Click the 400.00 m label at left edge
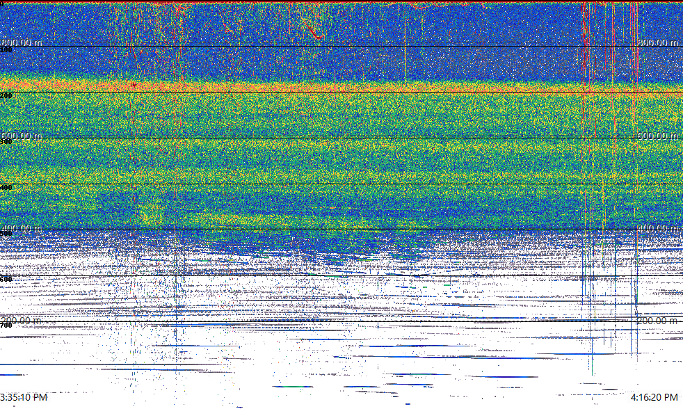The height and width of the screenshot is (409, 683). [22, 228]
